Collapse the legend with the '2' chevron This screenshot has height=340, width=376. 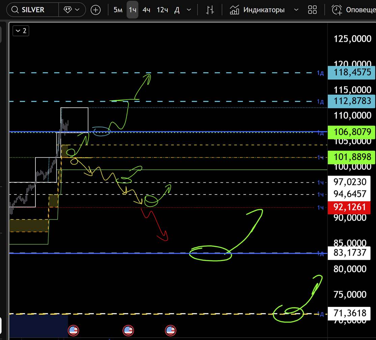[x=21, y=31]
